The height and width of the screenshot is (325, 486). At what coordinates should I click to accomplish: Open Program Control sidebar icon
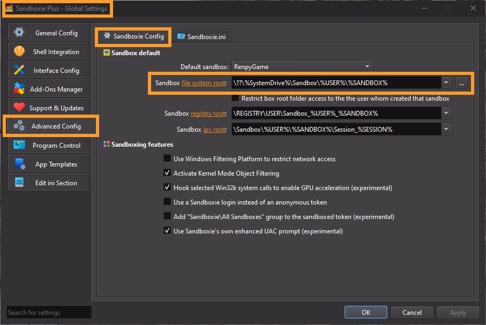coord(19,145)
